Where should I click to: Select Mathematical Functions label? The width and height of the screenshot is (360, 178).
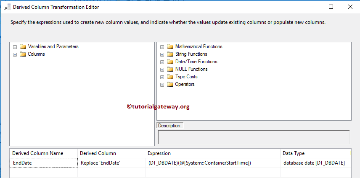(x=199, y=46)
